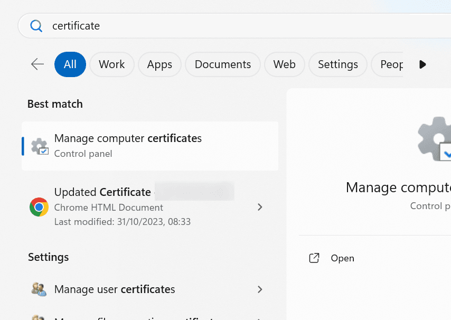Click the large gear icon in the preview pane
Image resolution: width=451 pixels, height=320 pixels.
(434, 139)
